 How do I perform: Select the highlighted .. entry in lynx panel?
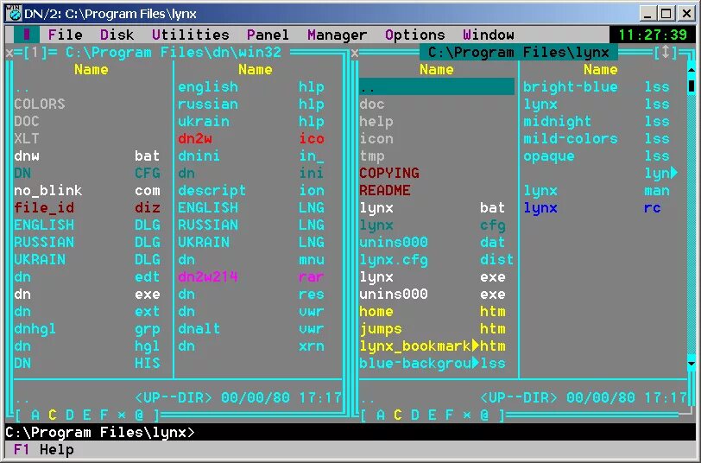point(437,86)
